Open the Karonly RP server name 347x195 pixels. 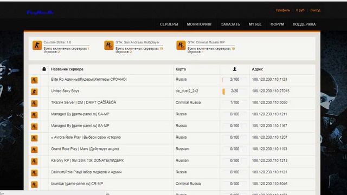pyautogui.click(x=87, y=160)
